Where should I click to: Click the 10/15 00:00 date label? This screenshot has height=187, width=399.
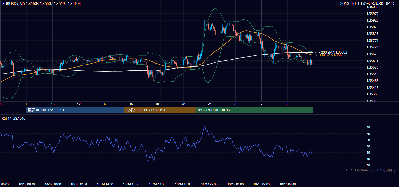coord(235,184)
